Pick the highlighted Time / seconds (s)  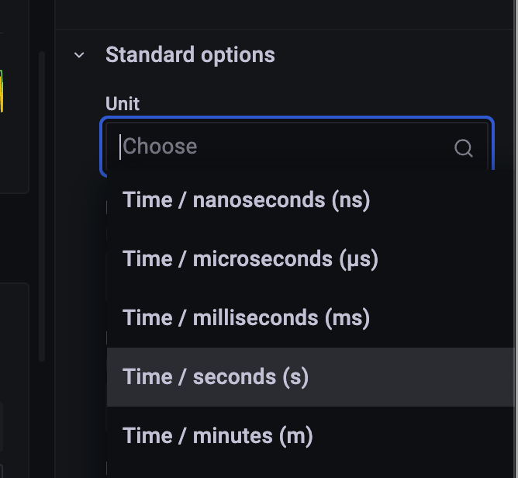(x=216, y=377)
